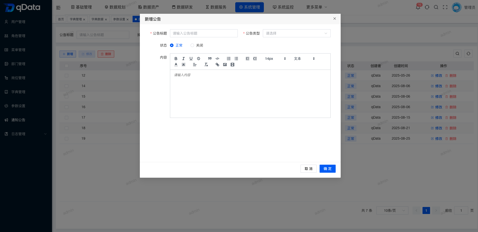Open the 10条/页 page size dropdown
This screenshot has height=232, width=478.
pos(392,210)
